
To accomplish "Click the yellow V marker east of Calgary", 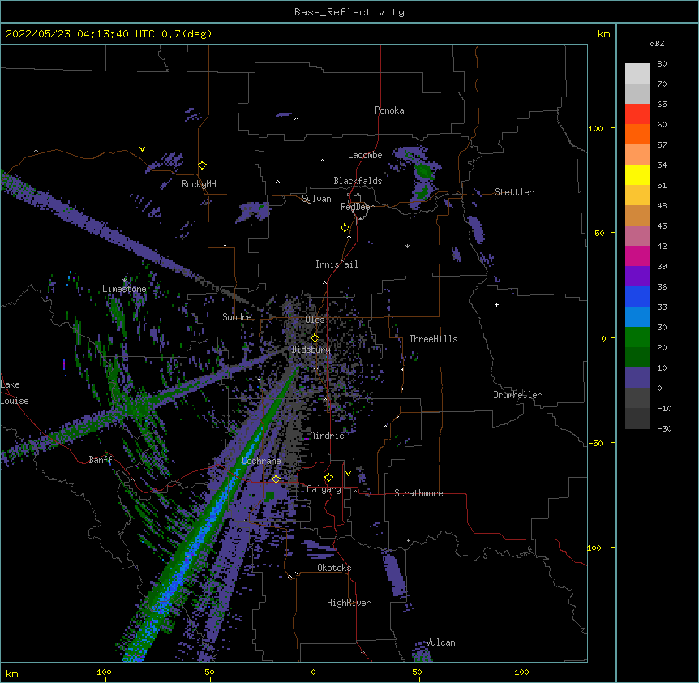I will 348,474.
